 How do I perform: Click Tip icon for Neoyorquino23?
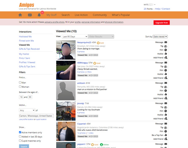pyautogui.click(x=166, y=46)
